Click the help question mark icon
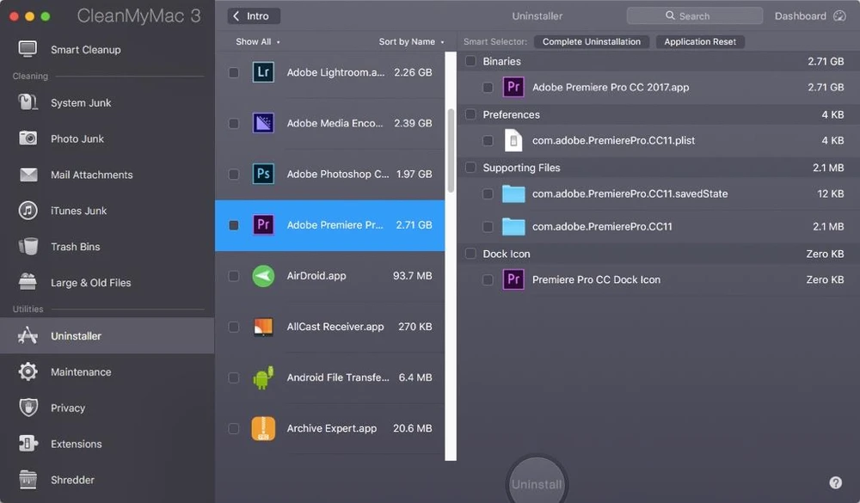The height and width of the screenshot is (503, 860). click(835, 483)
